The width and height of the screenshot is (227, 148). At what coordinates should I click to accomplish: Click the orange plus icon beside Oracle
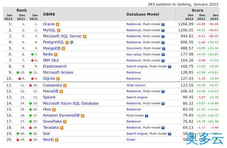click(x=58, y=24)
